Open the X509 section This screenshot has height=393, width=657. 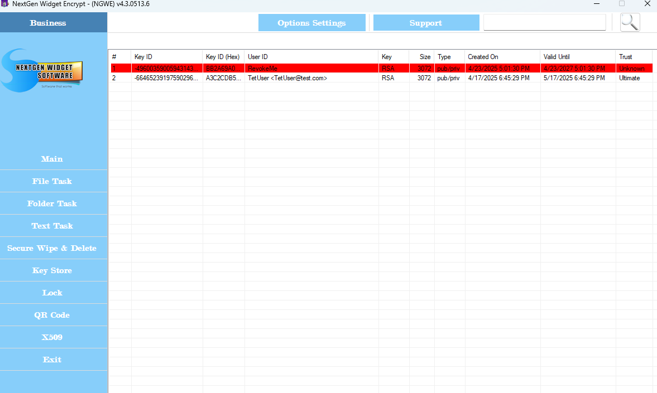pyautogui.click(x=53, y=337)
